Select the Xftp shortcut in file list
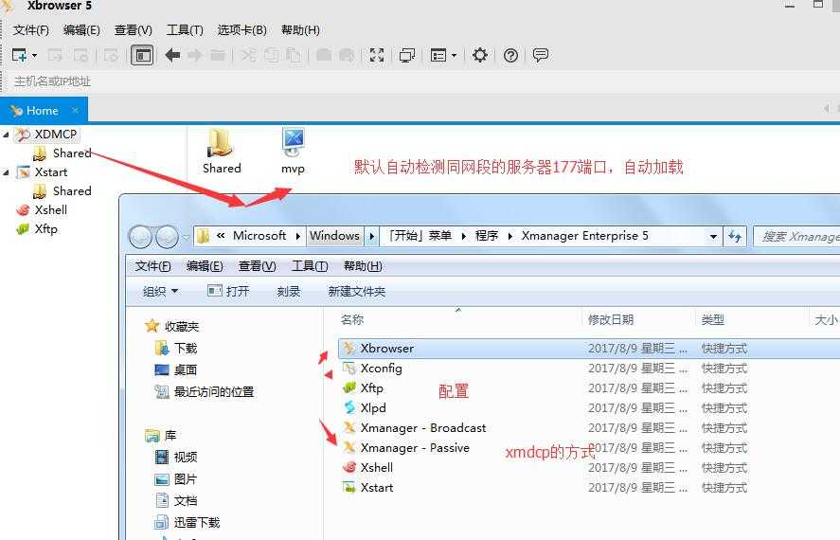 (371, 387)
